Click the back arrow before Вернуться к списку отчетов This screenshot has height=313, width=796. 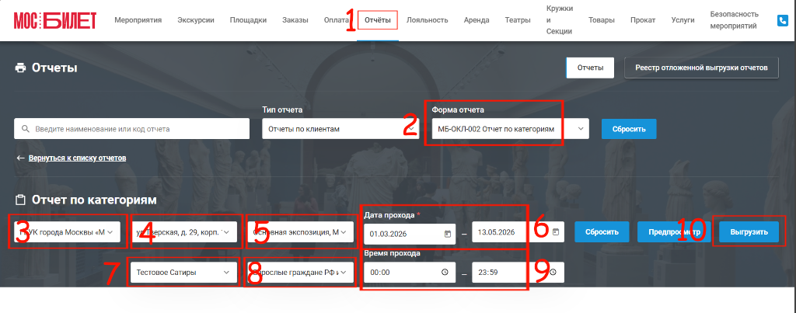pyautogui.click(x=20, y=158)
